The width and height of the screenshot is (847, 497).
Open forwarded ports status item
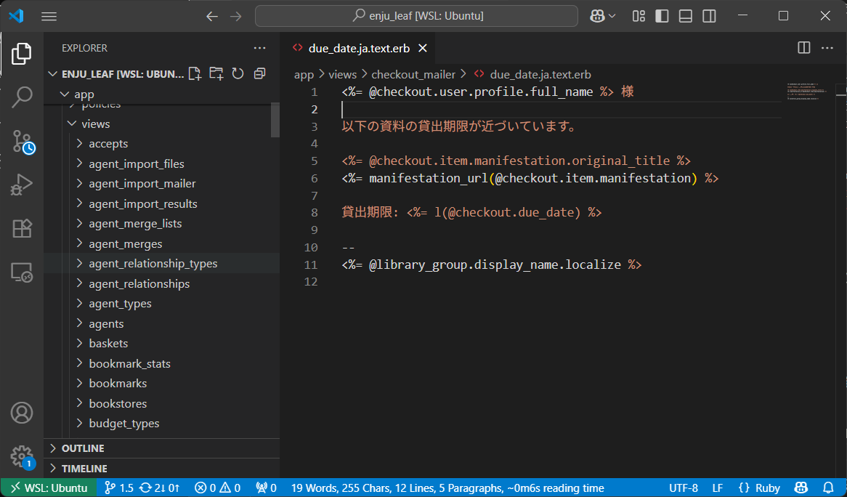pyautogui.click(x=266, y=488)
